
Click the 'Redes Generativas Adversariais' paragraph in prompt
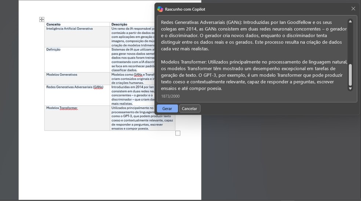pyautogui.click(x=254, y=36)
